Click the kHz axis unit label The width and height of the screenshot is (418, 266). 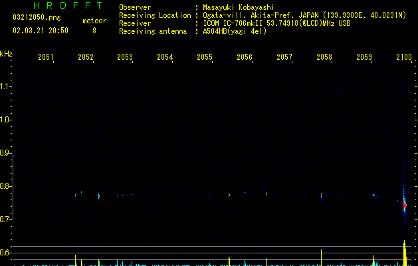click(6, 54)
